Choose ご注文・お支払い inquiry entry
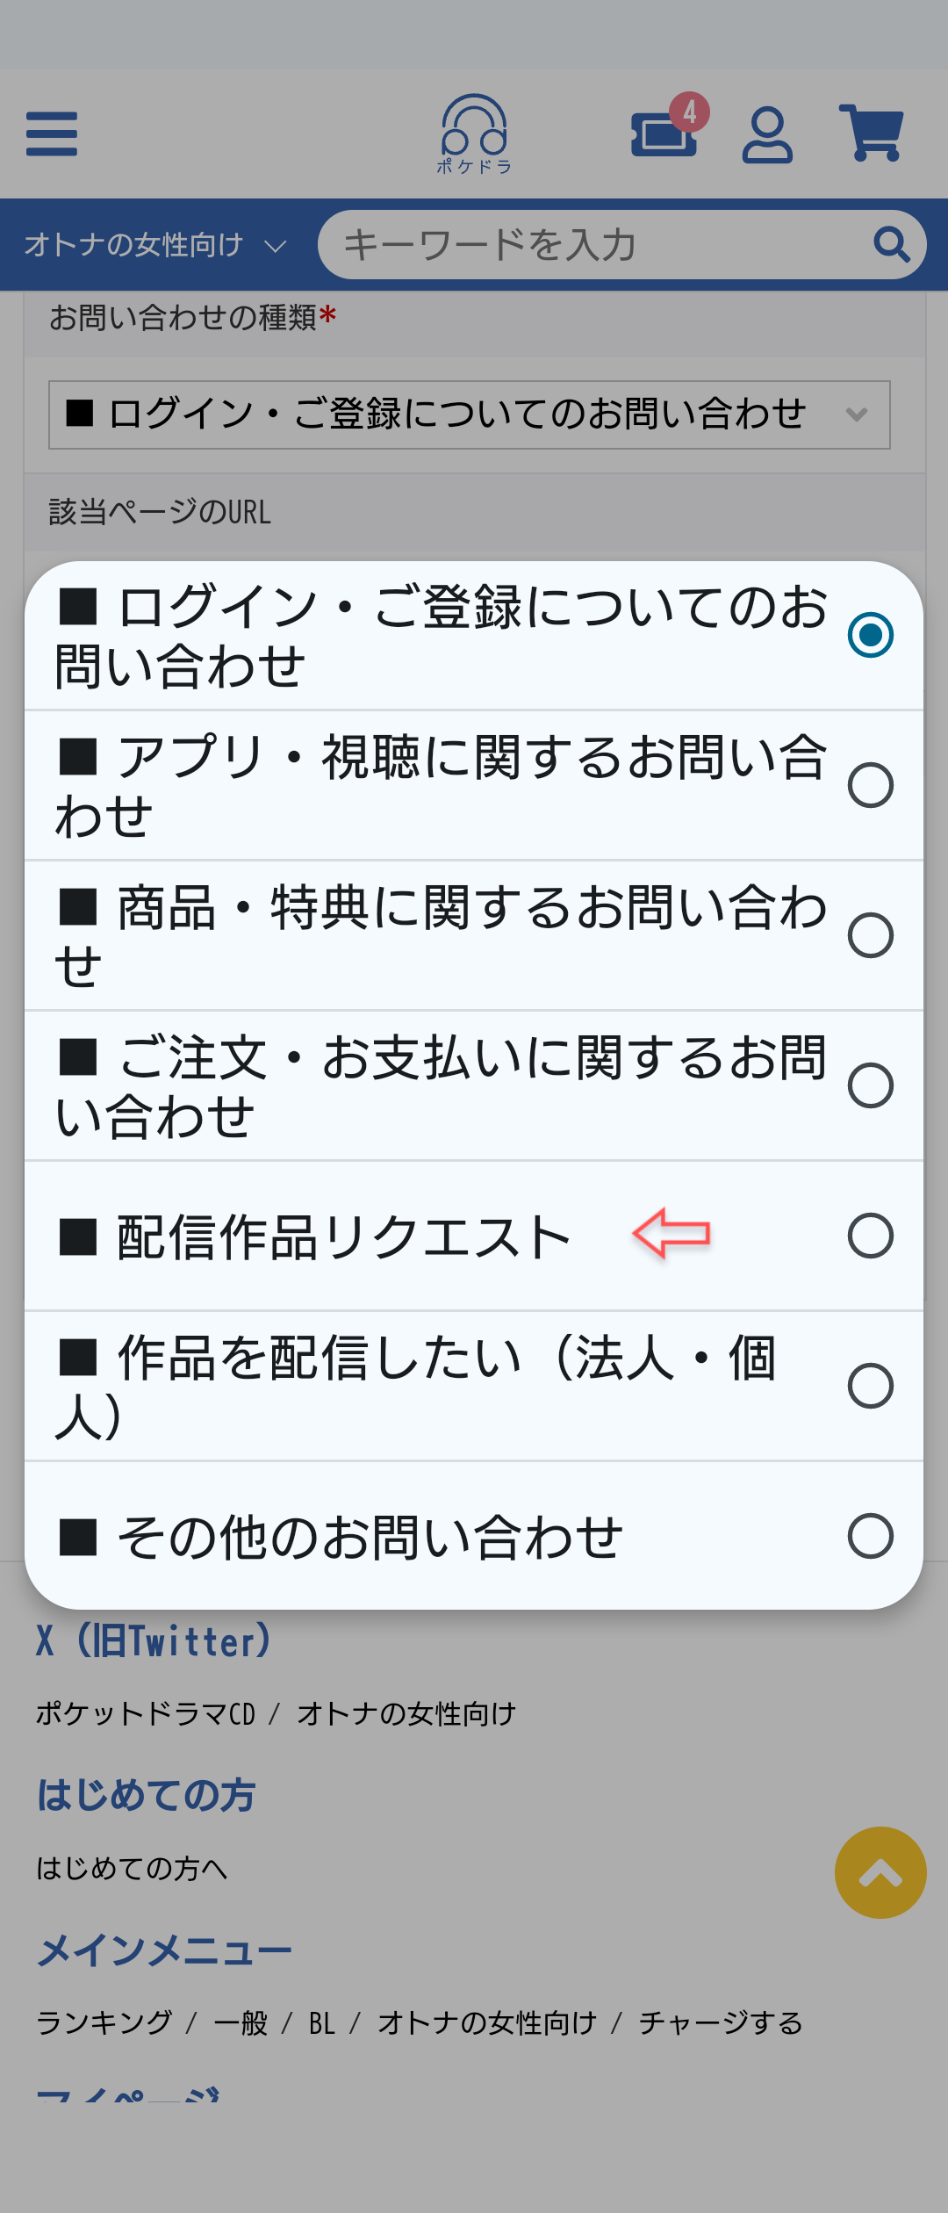The height and width of the screenshot is (2213, 948). (474, 1085)
